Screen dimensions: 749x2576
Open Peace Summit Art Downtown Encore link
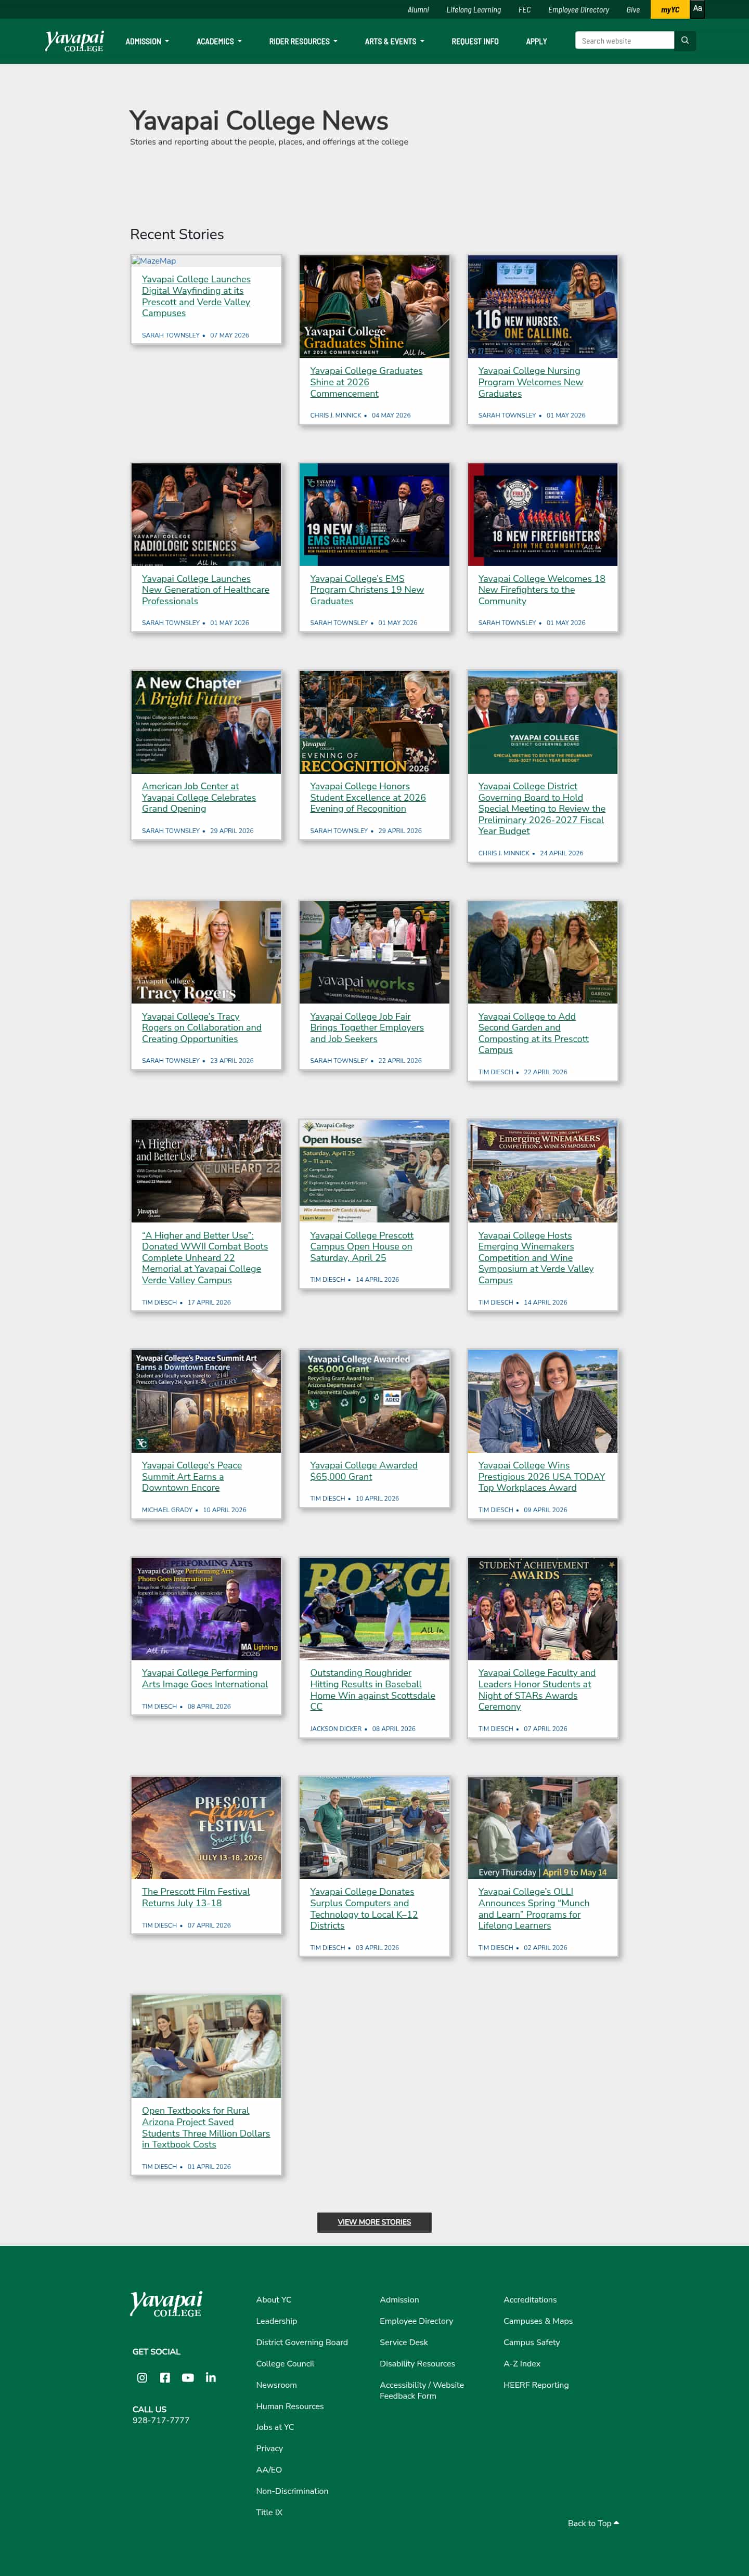191,1476
